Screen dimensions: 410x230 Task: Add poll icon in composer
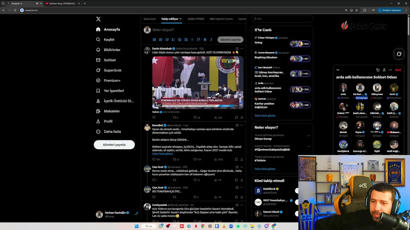click(x=173, y=40)
